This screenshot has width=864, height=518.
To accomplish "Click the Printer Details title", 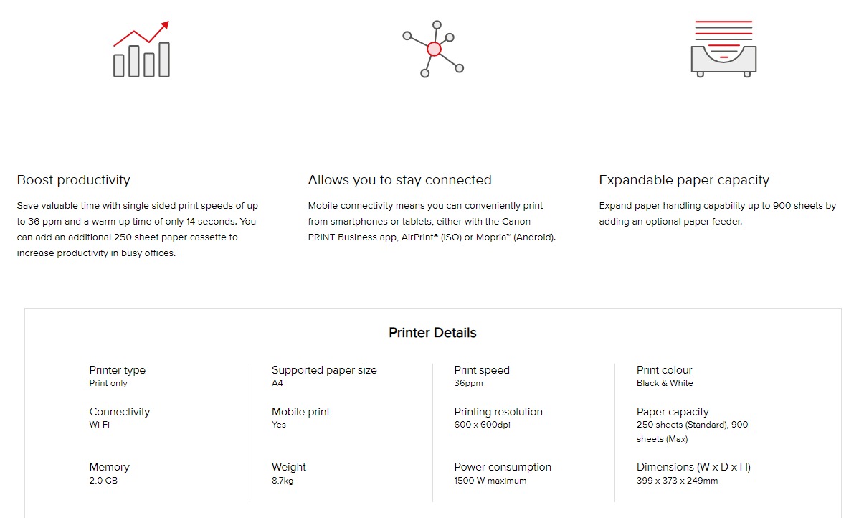I will [432, 333].
